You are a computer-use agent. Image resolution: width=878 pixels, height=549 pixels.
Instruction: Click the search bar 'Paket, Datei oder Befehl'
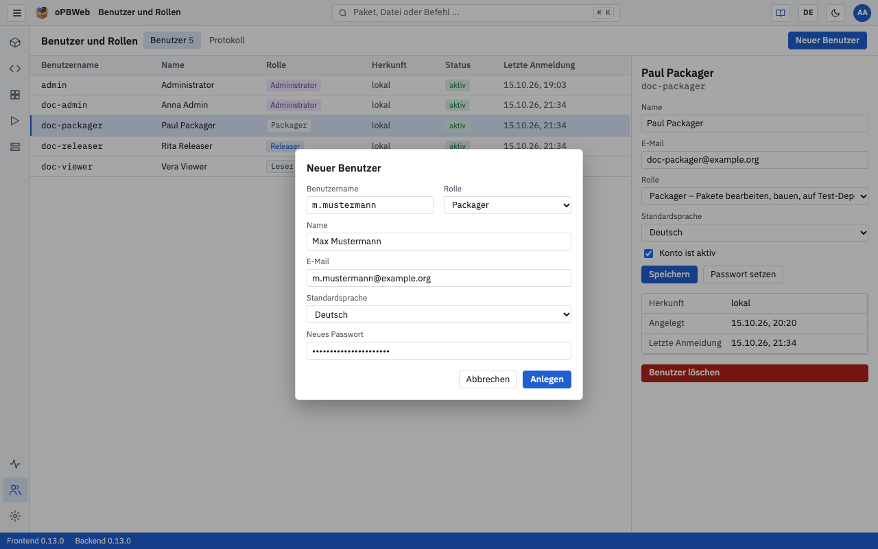coord(476,12)
